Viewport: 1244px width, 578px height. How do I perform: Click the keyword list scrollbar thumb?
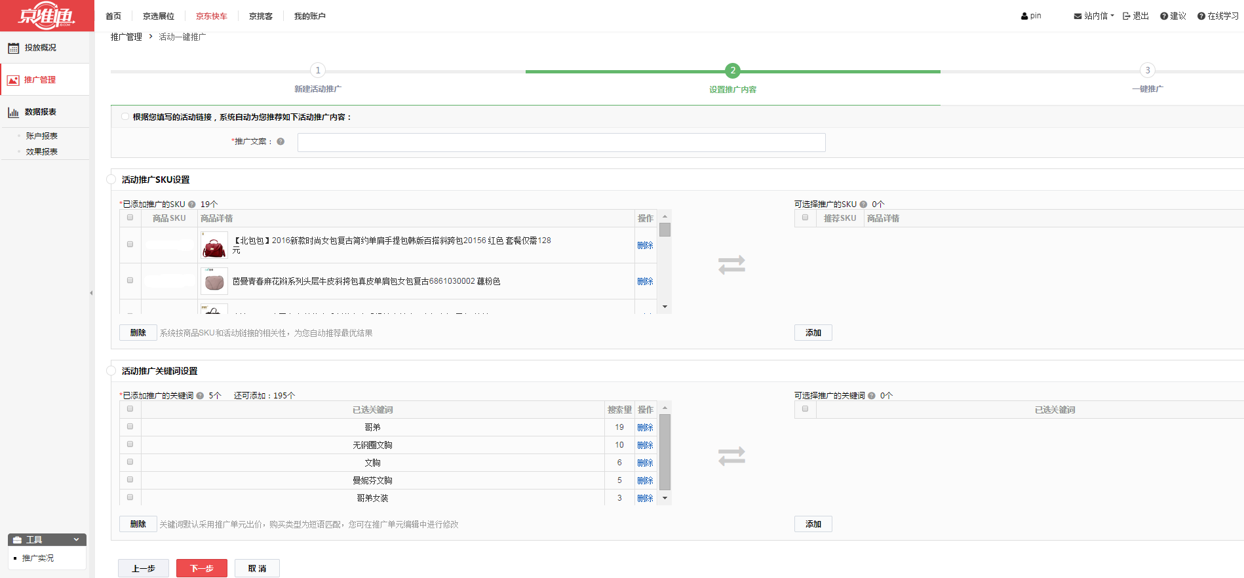(x=665, y=452)
